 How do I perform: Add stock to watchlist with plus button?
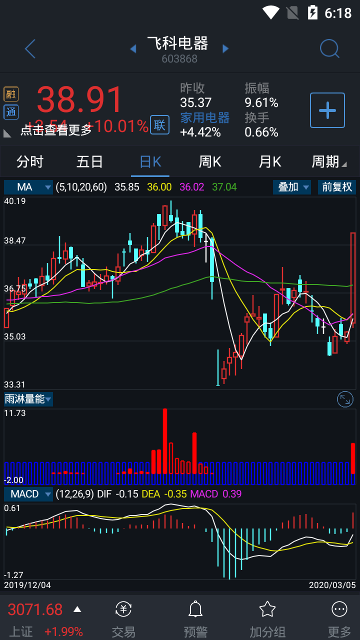[327, 110]
